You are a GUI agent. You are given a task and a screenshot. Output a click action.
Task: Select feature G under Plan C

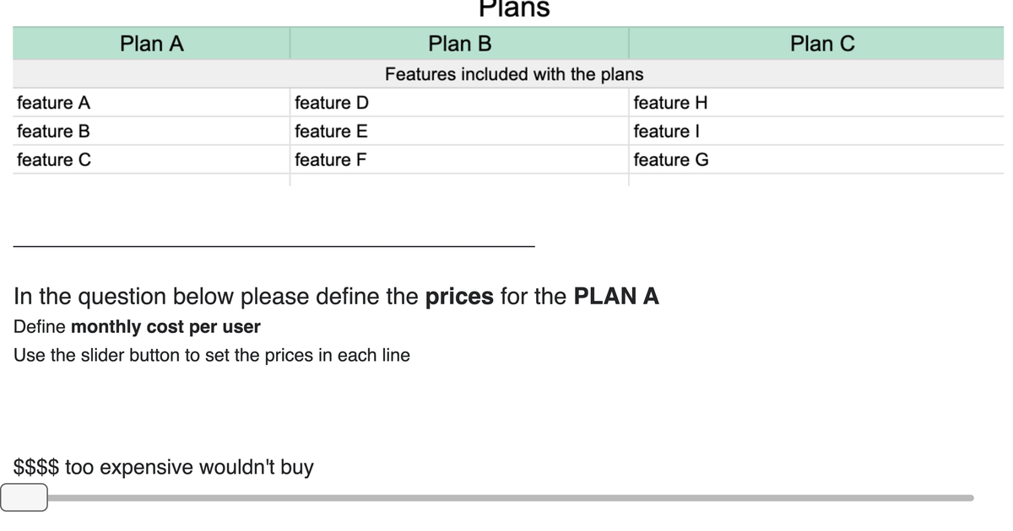point(670,159)
